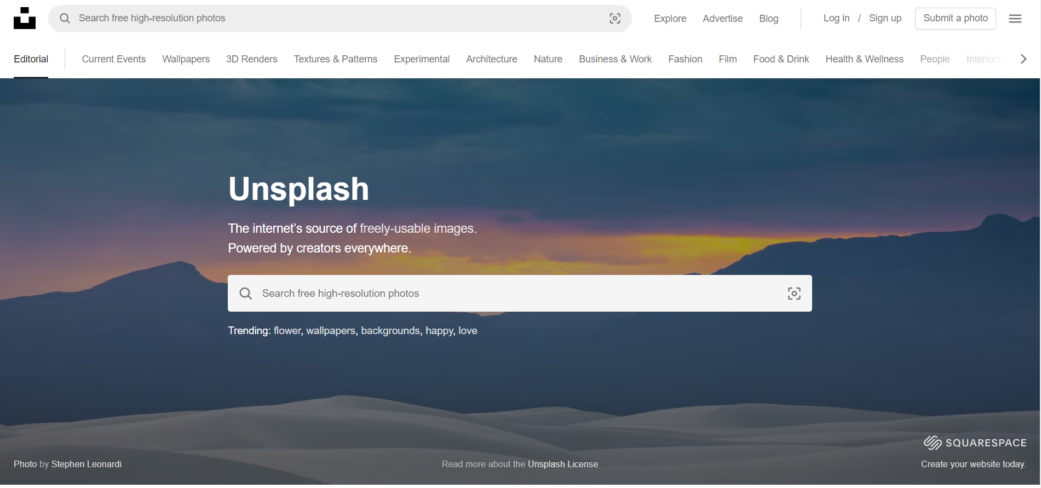Click magnifier icon in hero search box
The width and height of the screenshot is (1041, 488).
tap(246, 294)
